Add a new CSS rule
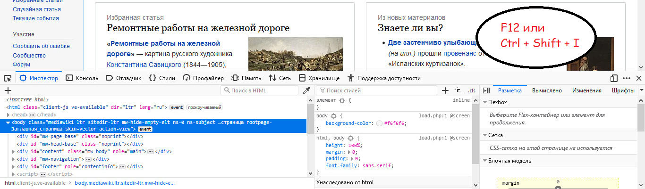Viewport: 645px width, 189px height. [x=445, y=90]
